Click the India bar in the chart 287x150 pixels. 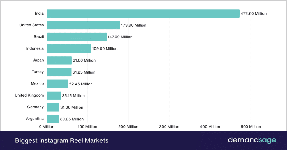(x=143, y=13)
